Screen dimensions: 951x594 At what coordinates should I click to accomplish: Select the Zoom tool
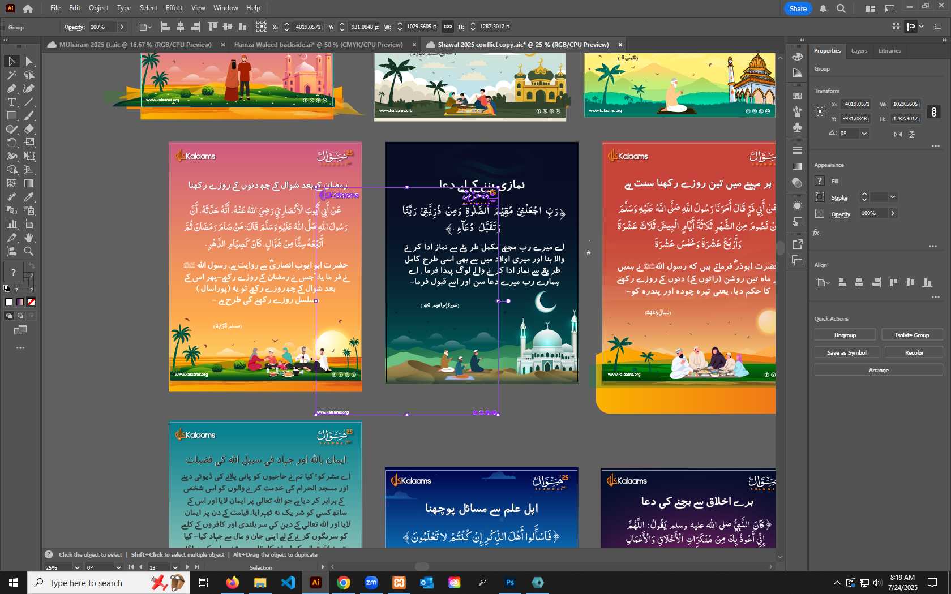coord(29,251)
